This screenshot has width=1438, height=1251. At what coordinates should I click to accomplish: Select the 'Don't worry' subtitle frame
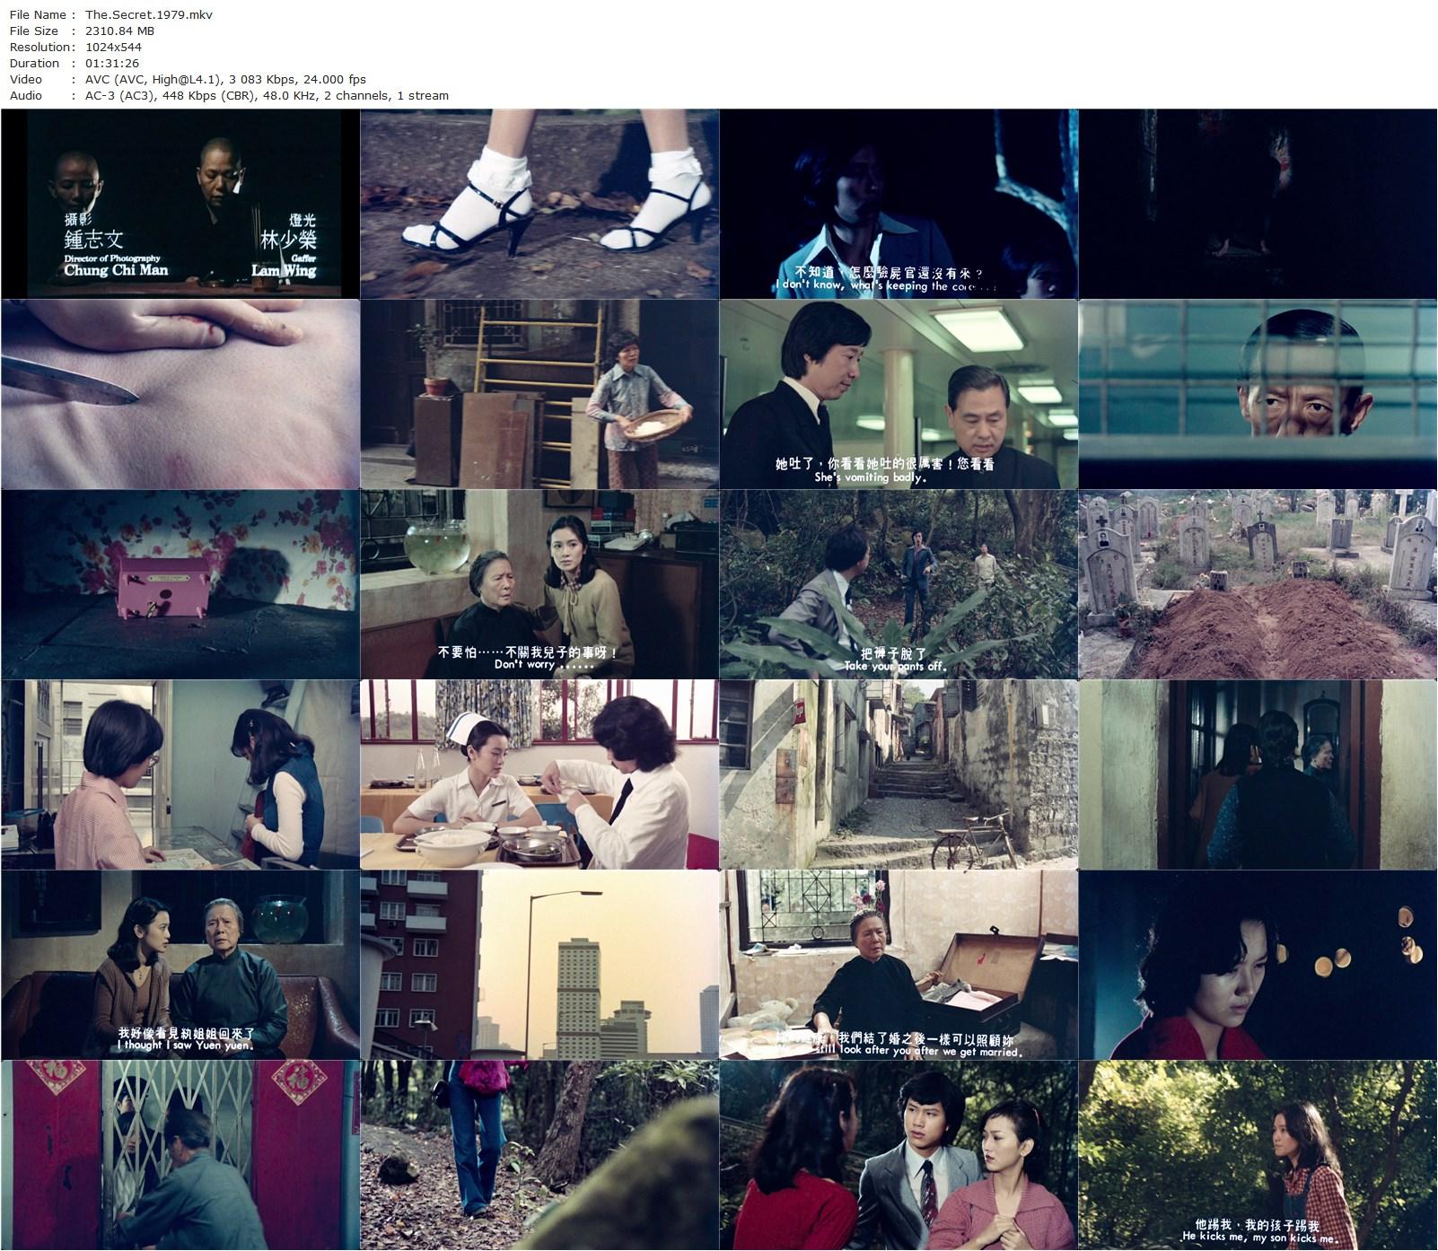tap(539, 584)
